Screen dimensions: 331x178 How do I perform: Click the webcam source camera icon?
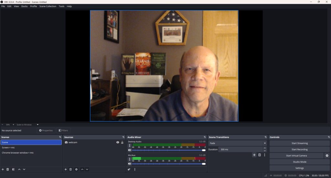coord(66,142)
